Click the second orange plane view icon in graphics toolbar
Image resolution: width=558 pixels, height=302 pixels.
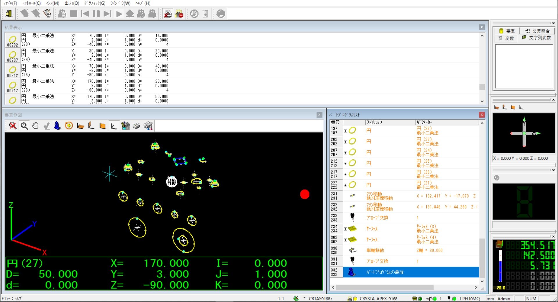coord(91,126)
